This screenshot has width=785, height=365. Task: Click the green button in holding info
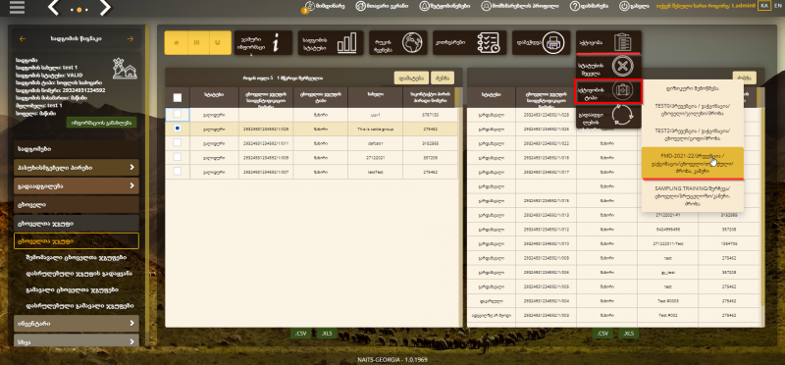(x=102, y=123)
